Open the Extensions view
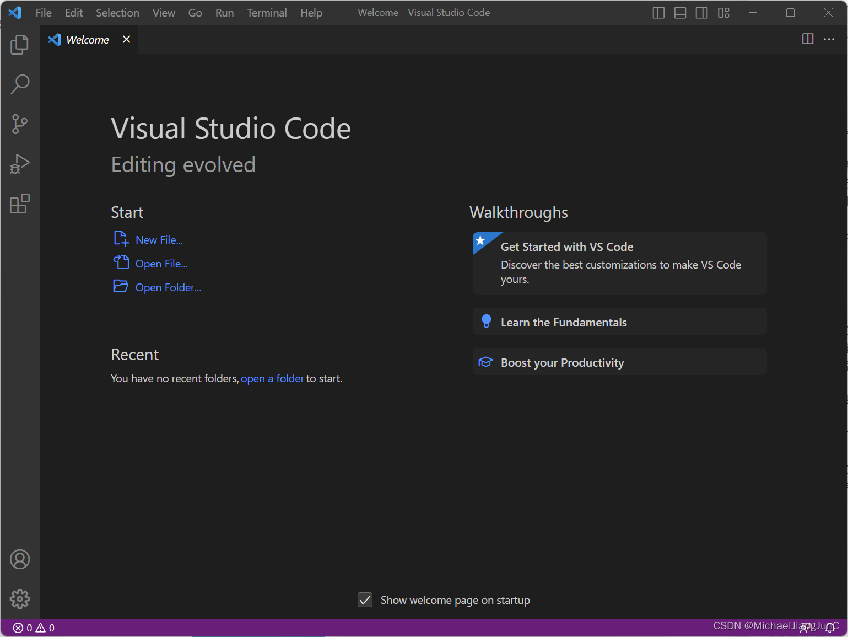 click(20, 204)
